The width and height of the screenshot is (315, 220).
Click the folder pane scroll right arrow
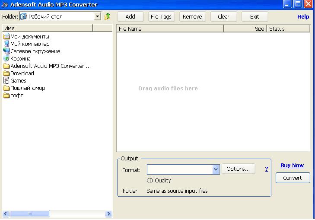click(x=108, y=214)
